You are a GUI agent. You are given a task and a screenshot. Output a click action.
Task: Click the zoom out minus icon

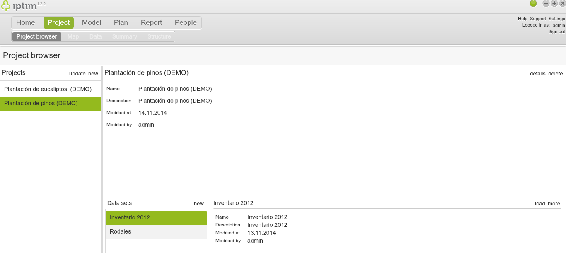pyautogui.click(x=546, y=4)
